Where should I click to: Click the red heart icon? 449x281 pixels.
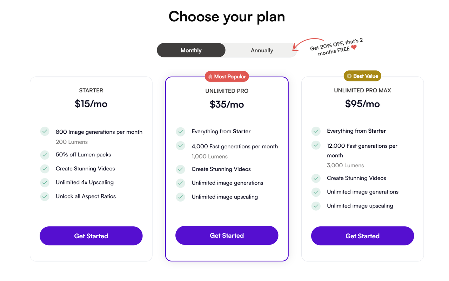click(x=354, y=47)
